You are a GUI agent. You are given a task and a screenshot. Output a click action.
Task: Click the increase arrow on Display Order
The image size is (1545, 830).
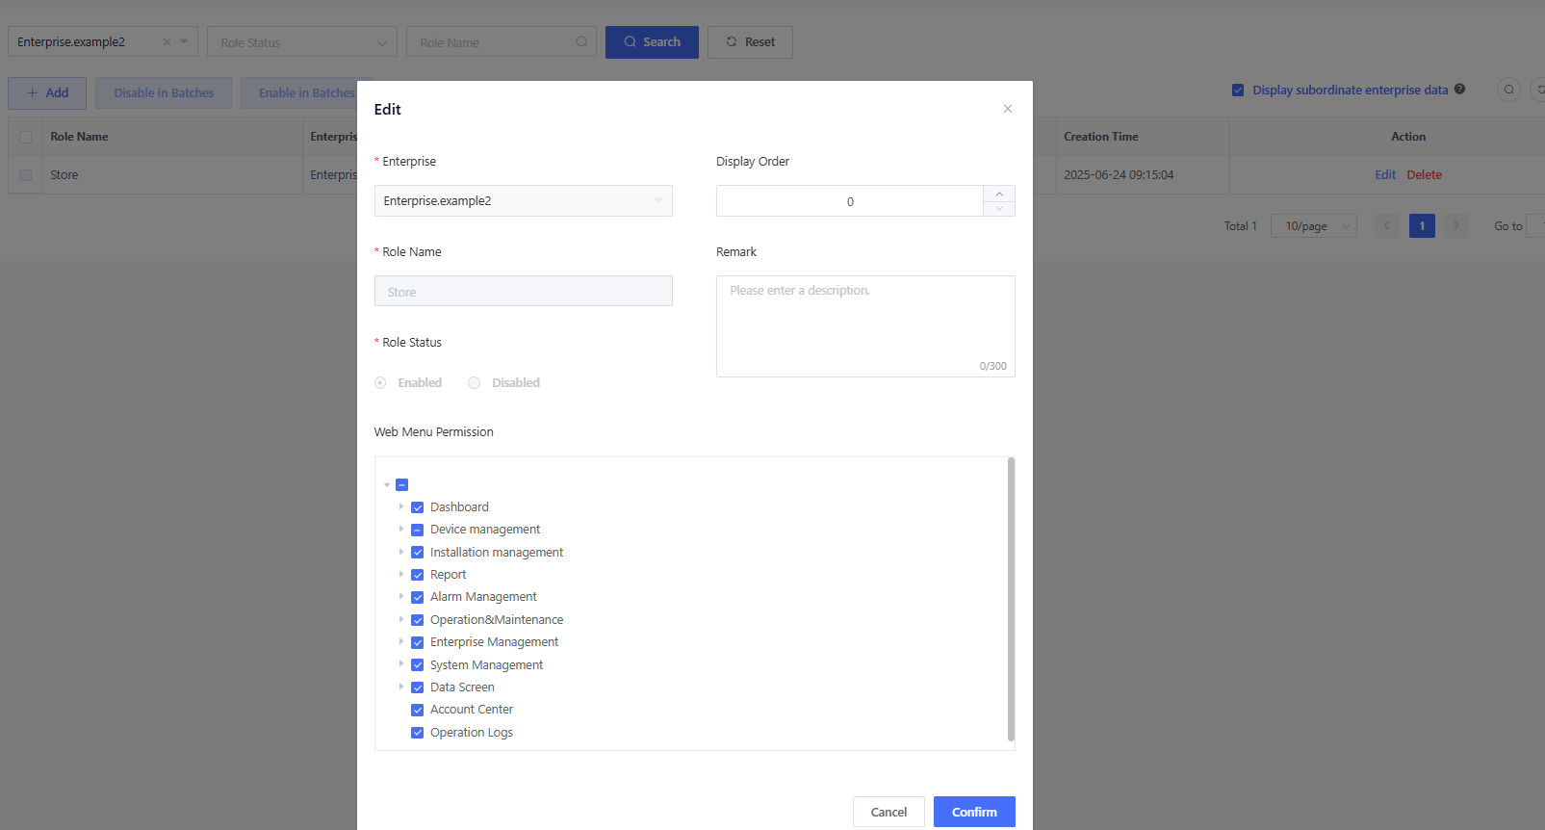pyautogui.click(x=999, y=194)
